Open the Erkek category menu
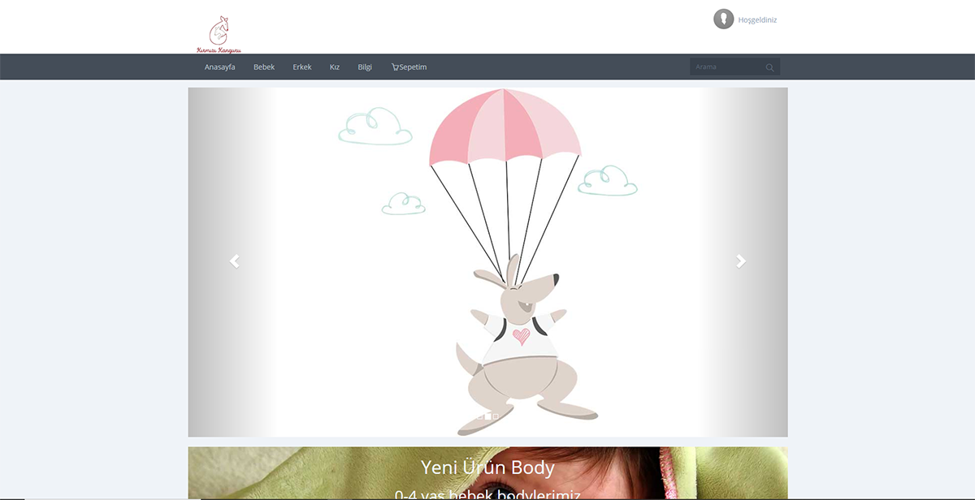 (302, 67)
